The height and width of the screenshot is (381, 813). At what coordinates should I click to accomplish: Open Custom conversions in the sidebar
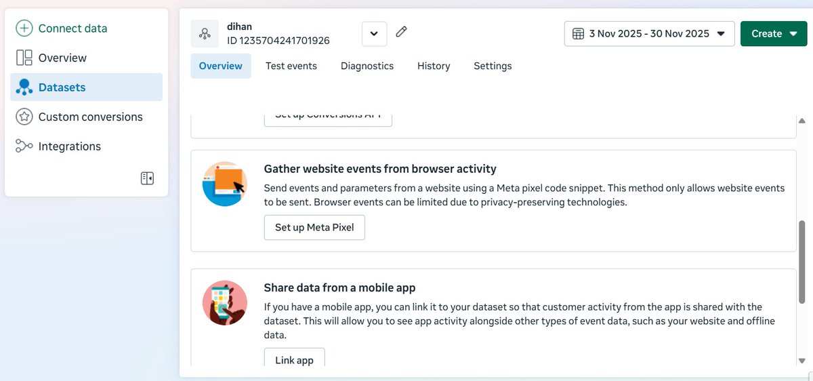tap(86, 117)
